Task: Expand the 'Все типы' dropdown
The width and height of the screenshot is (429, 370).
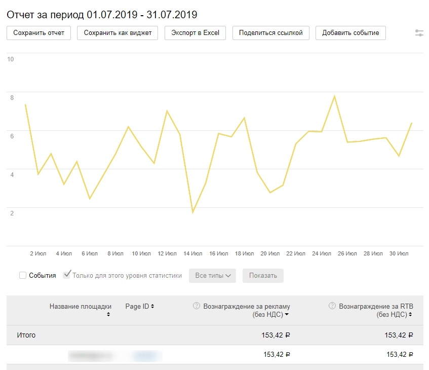Action: coord(213,276)
